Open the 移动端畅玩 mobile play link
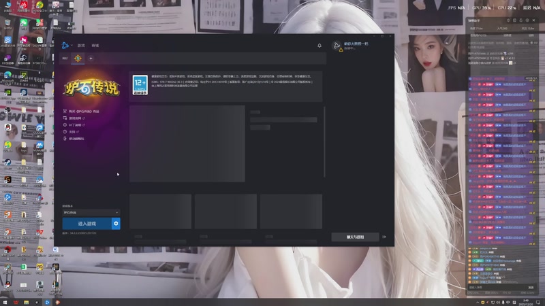 [76, 139]
